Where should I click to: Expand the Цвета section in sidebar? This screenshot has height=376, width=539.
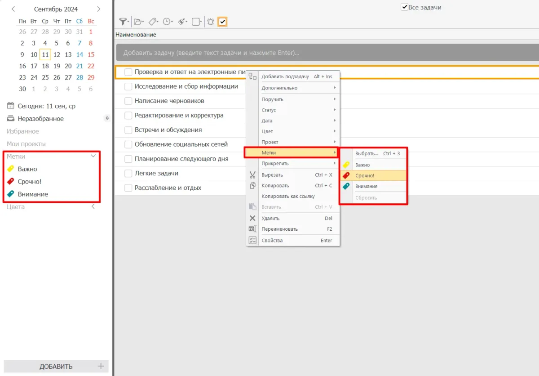coord(93,207)
